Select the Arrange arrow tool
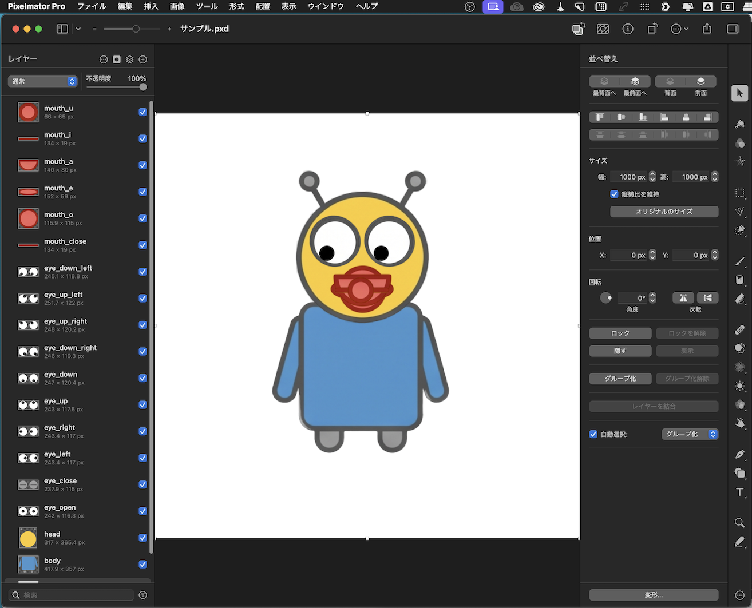752x608 pixels. click(x=739, y=93)
